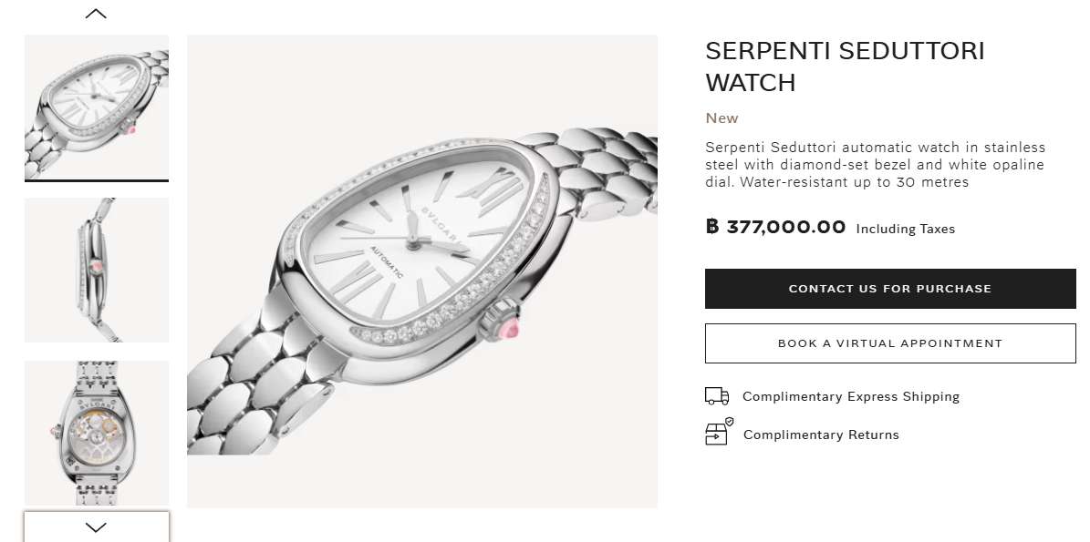Screen dimensions: 1090x542
Task: Click the "New" product label
Action: tap(721, 118)
